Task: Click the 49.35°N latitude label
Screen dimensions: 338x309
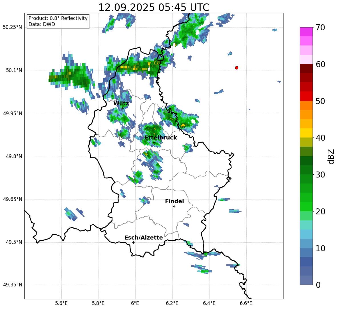Action: [13, 285]
